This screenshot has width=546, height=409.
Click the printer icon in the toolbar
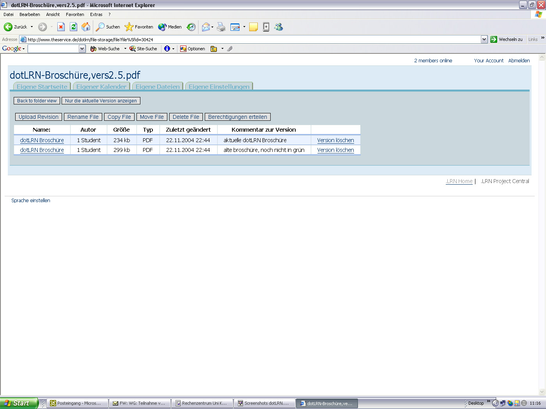[x=221, y=27]
